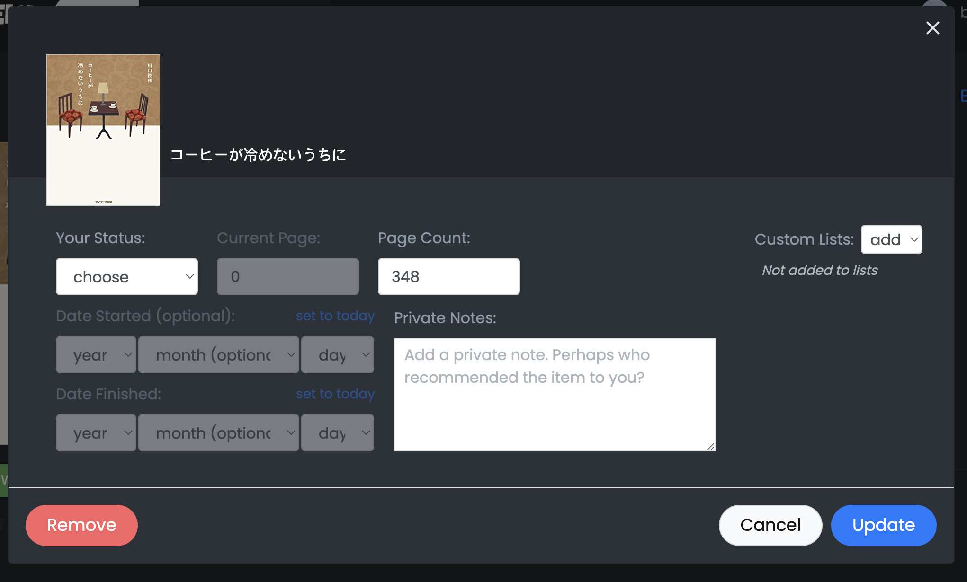
Task: Focus the Private Notes text area
Action: point(554,394)
